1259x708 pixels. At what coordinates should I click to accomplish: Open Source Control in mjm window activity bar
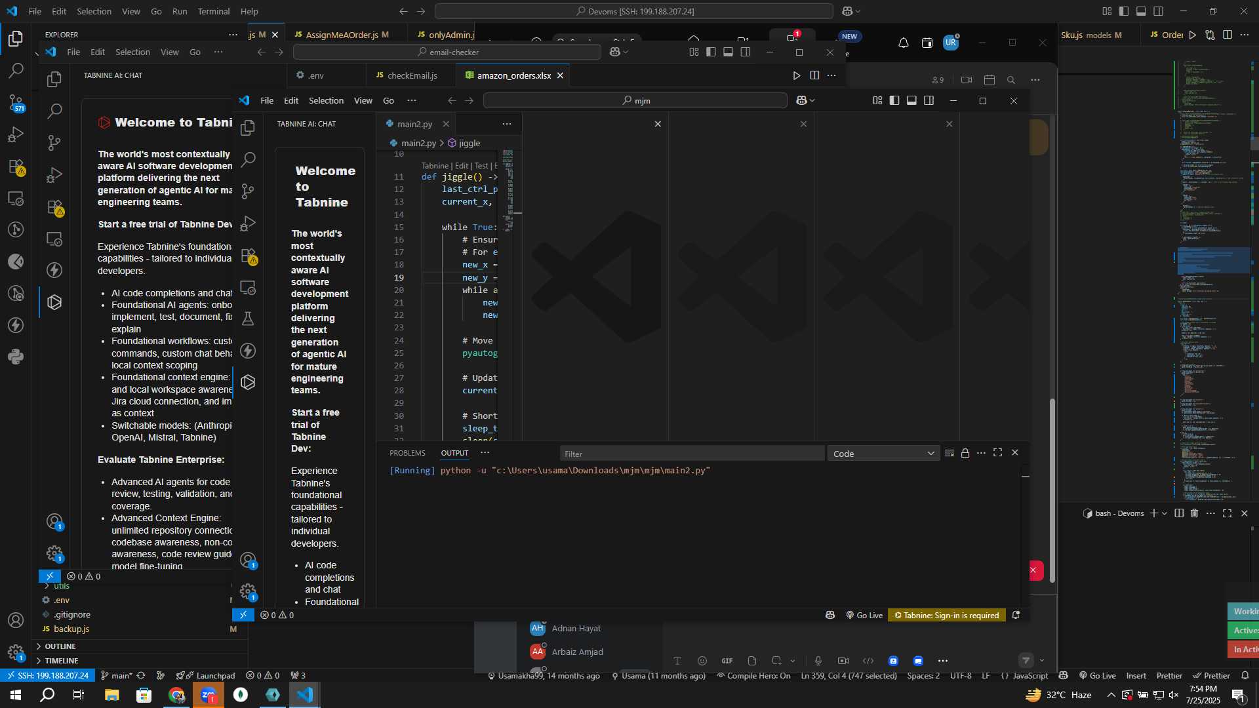[x=248, y=191]
